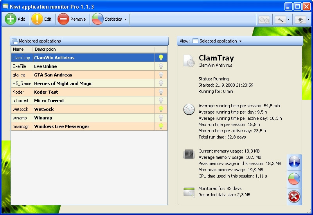Viewport: 313px width, 215px height.
Task: Toggle the GTA San Andreas light bulb
Action: click(x=161, y=75)
